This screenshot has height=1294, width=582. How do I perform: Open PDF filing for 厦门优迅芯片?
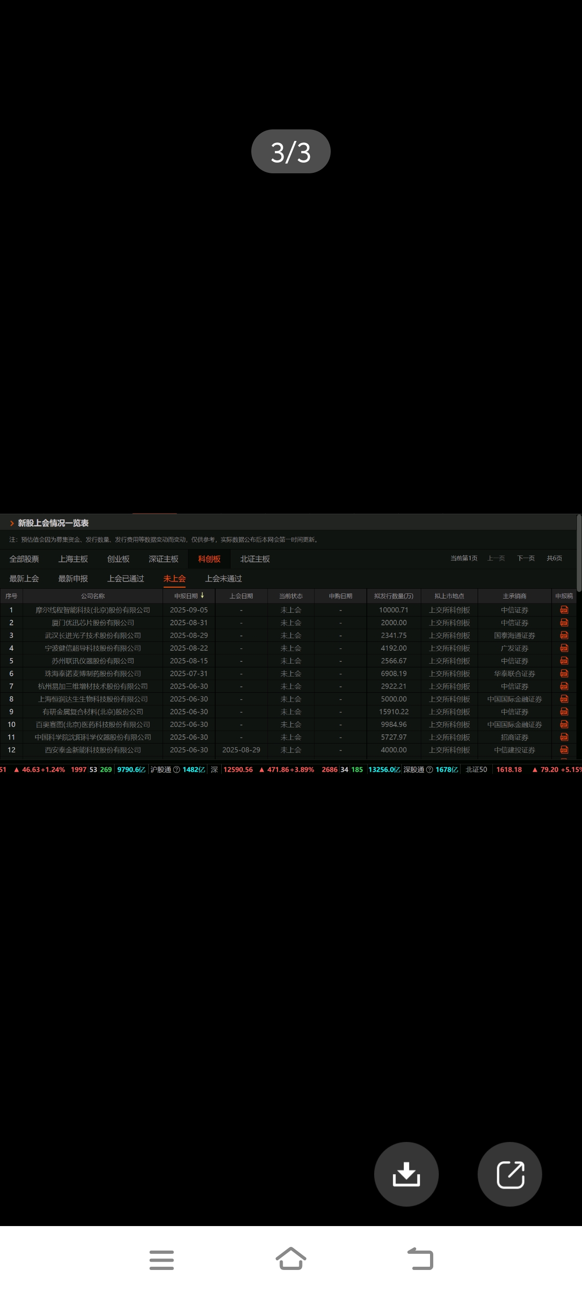pos(564,623)
